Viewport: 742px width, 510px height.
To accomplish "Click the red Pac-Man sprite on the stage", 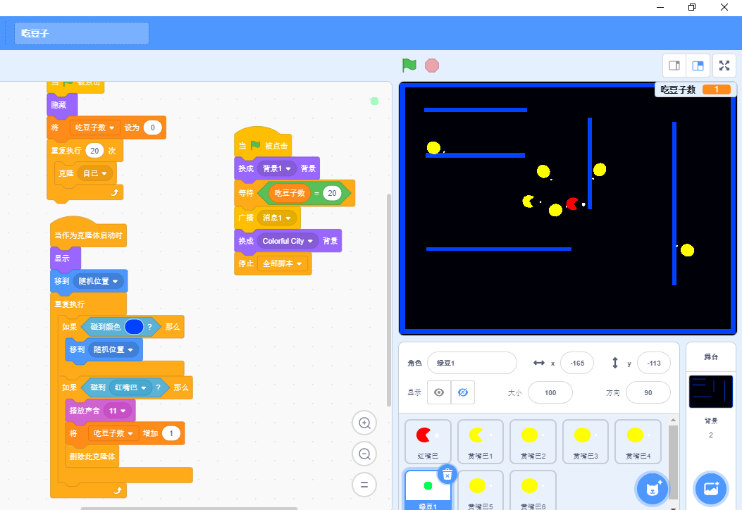I will pyautogui.click(x=572, y=204).
